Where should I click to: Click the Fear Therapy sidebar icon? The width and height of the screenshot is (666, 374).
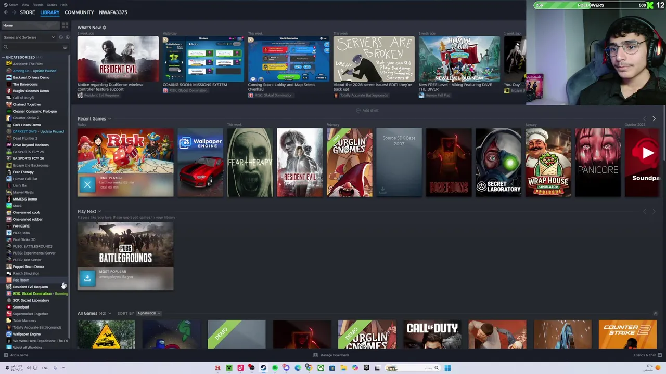tap(9, 172)
